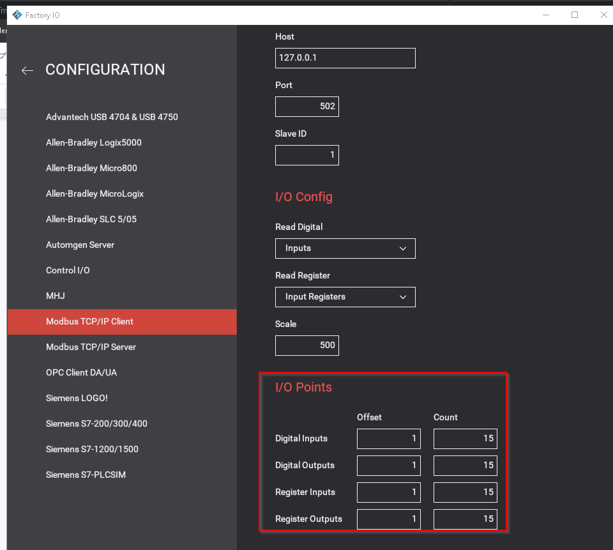Select Allen-Bradley Micro800 driver
The image size is (613, 550).
click(x=91, y=168)
